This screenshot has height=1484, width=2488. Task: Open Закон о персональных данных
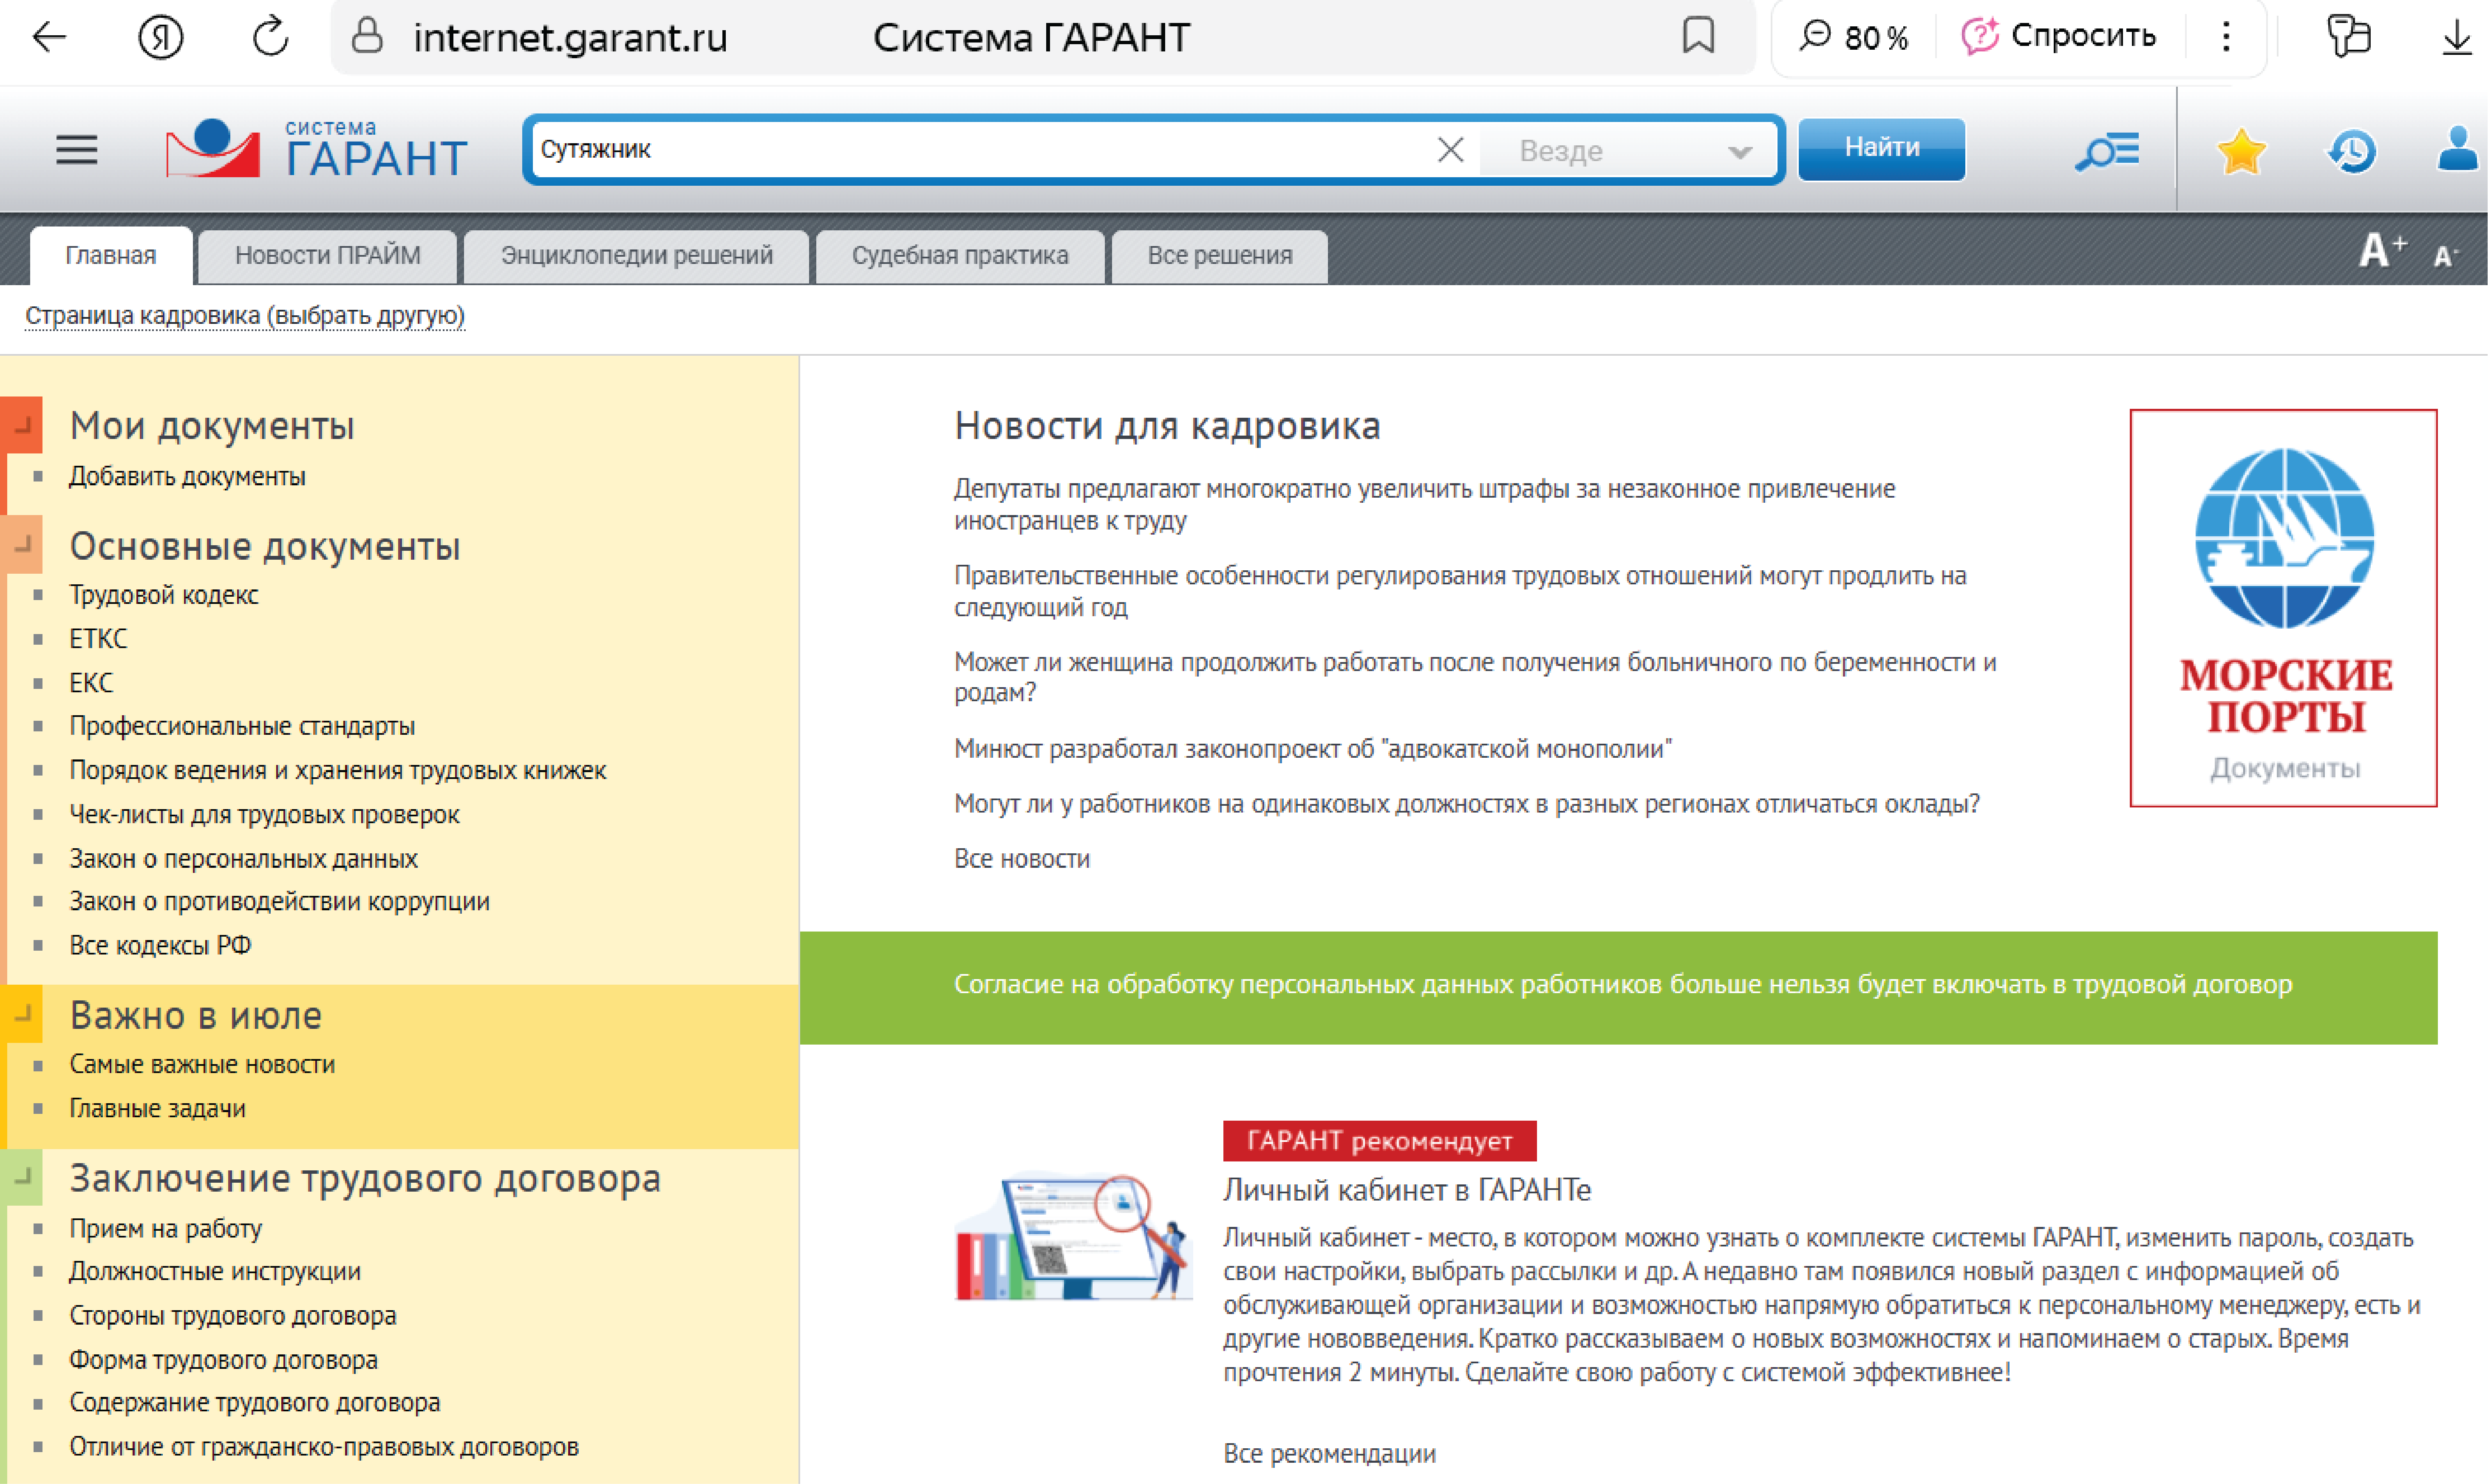pos(243,858)
